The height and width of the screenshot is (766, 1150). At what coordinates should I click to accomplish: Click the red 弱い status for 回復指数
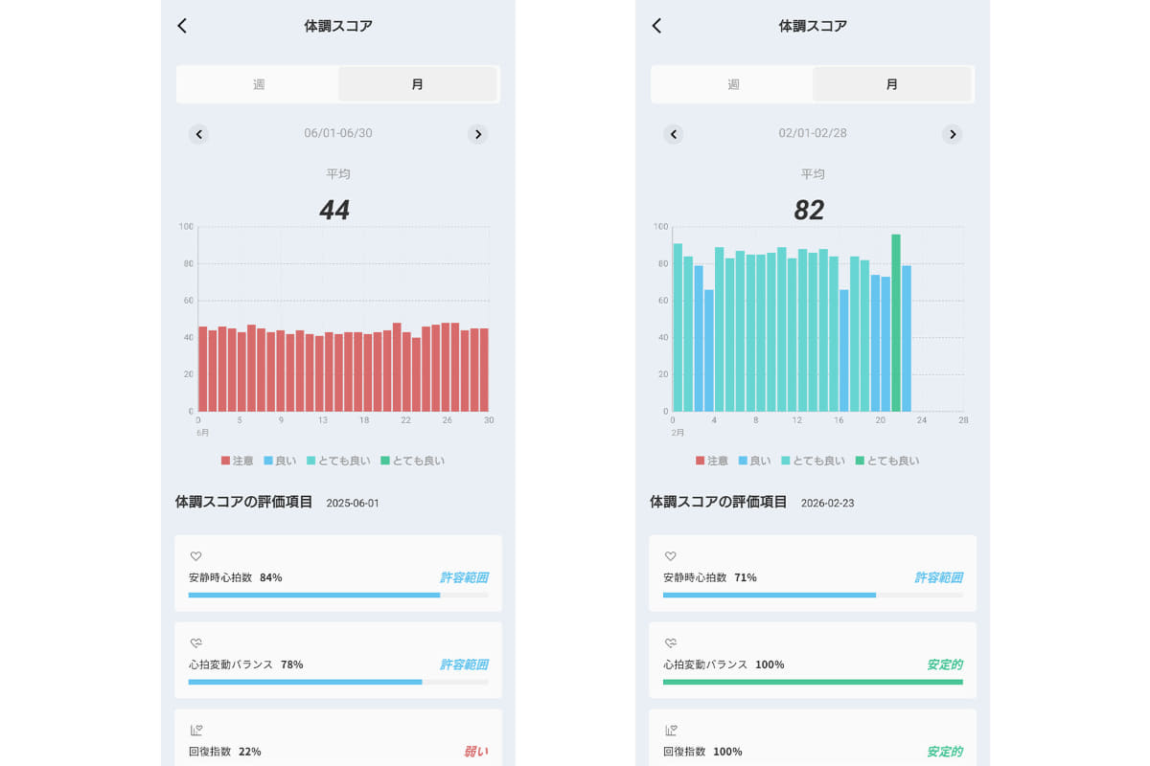point(477,751)
